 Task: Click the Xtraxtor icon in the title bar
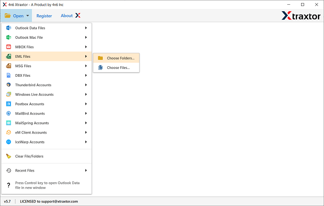click(5, 5)
